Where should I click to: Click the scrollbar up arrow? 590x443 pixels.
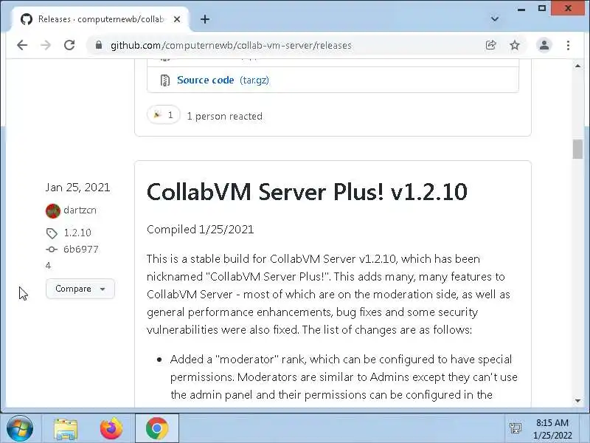coord(577,66)
